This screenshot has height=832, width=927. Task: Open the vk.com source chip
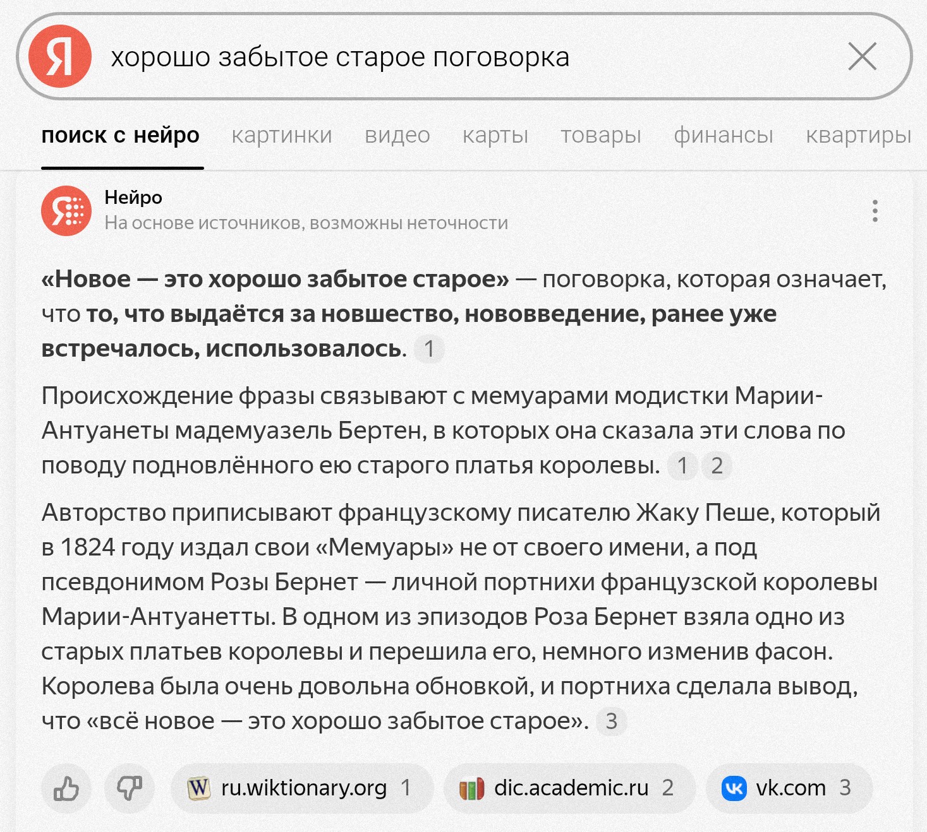789,788
